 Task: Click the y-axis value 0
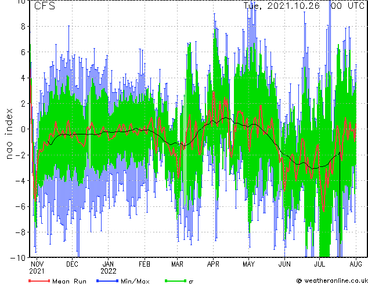click(23, 129)
